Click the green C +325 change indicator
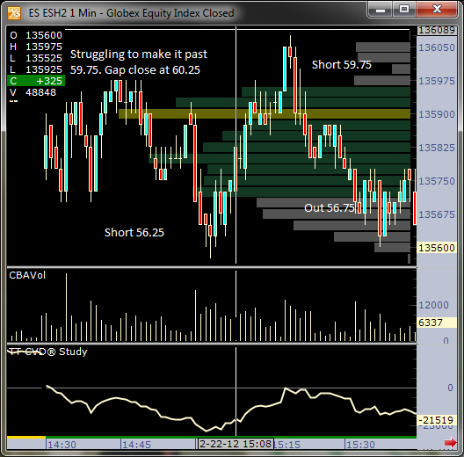This screenshot has width=464, height=457. coord(36,81)
